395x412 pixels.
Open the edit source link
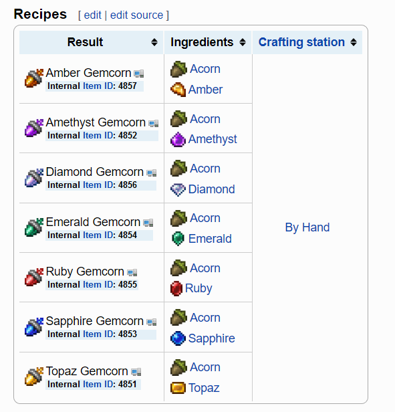pyautogui.click(x=136, y=15)
